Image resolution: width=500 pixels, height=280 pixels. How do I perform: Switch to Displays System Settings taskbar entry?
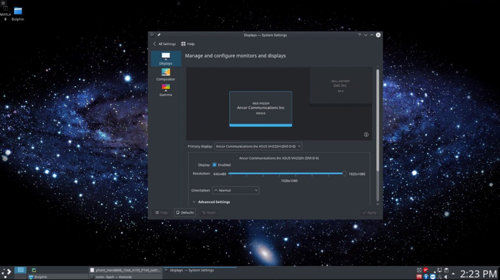click(200, 270)
